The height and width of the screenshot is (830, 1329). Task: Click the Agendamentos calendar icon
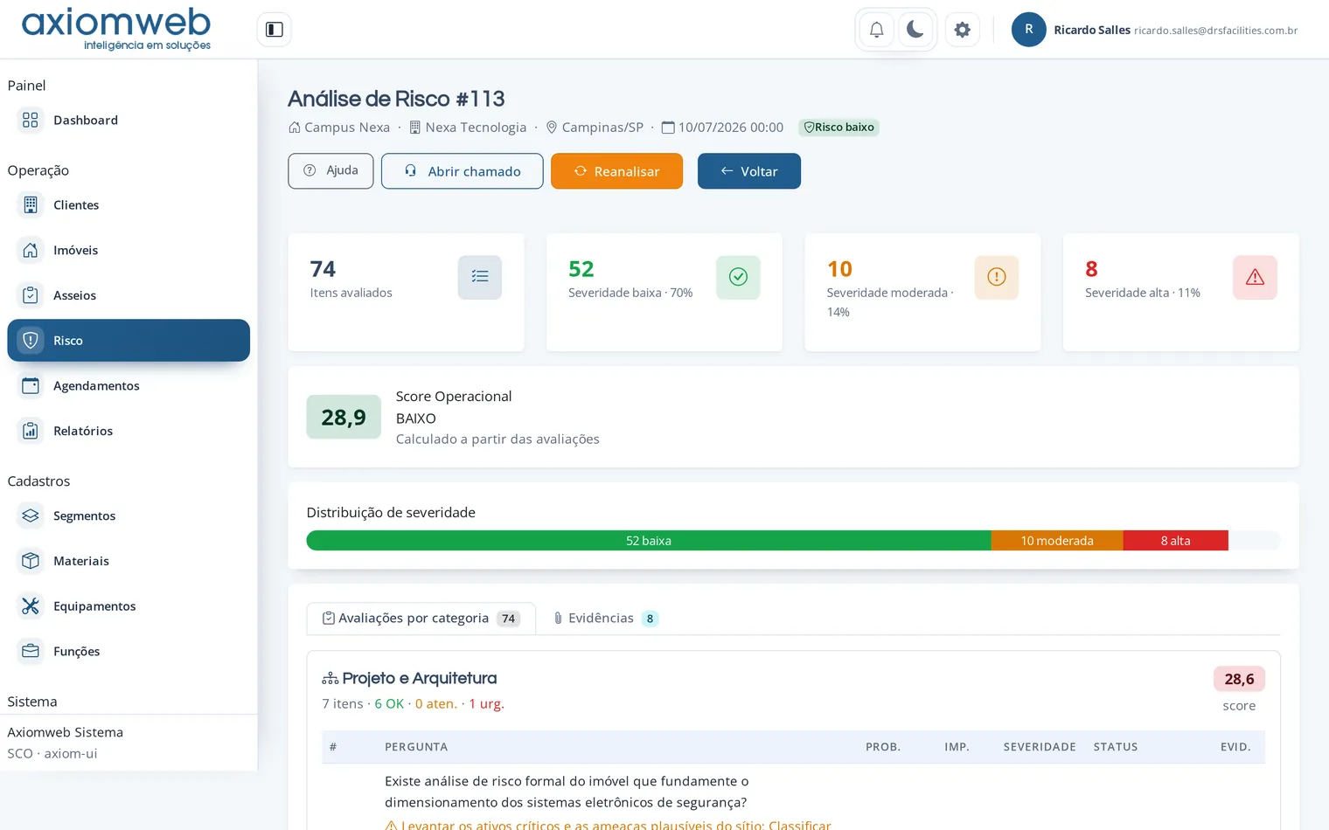[x=31, y=386]
